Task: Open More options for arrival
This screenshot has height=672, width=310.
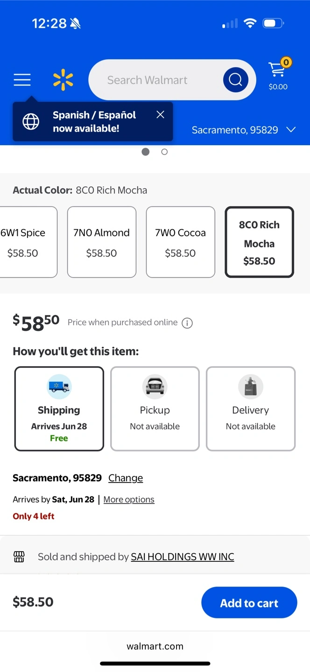Action: (x=129, y=499)
